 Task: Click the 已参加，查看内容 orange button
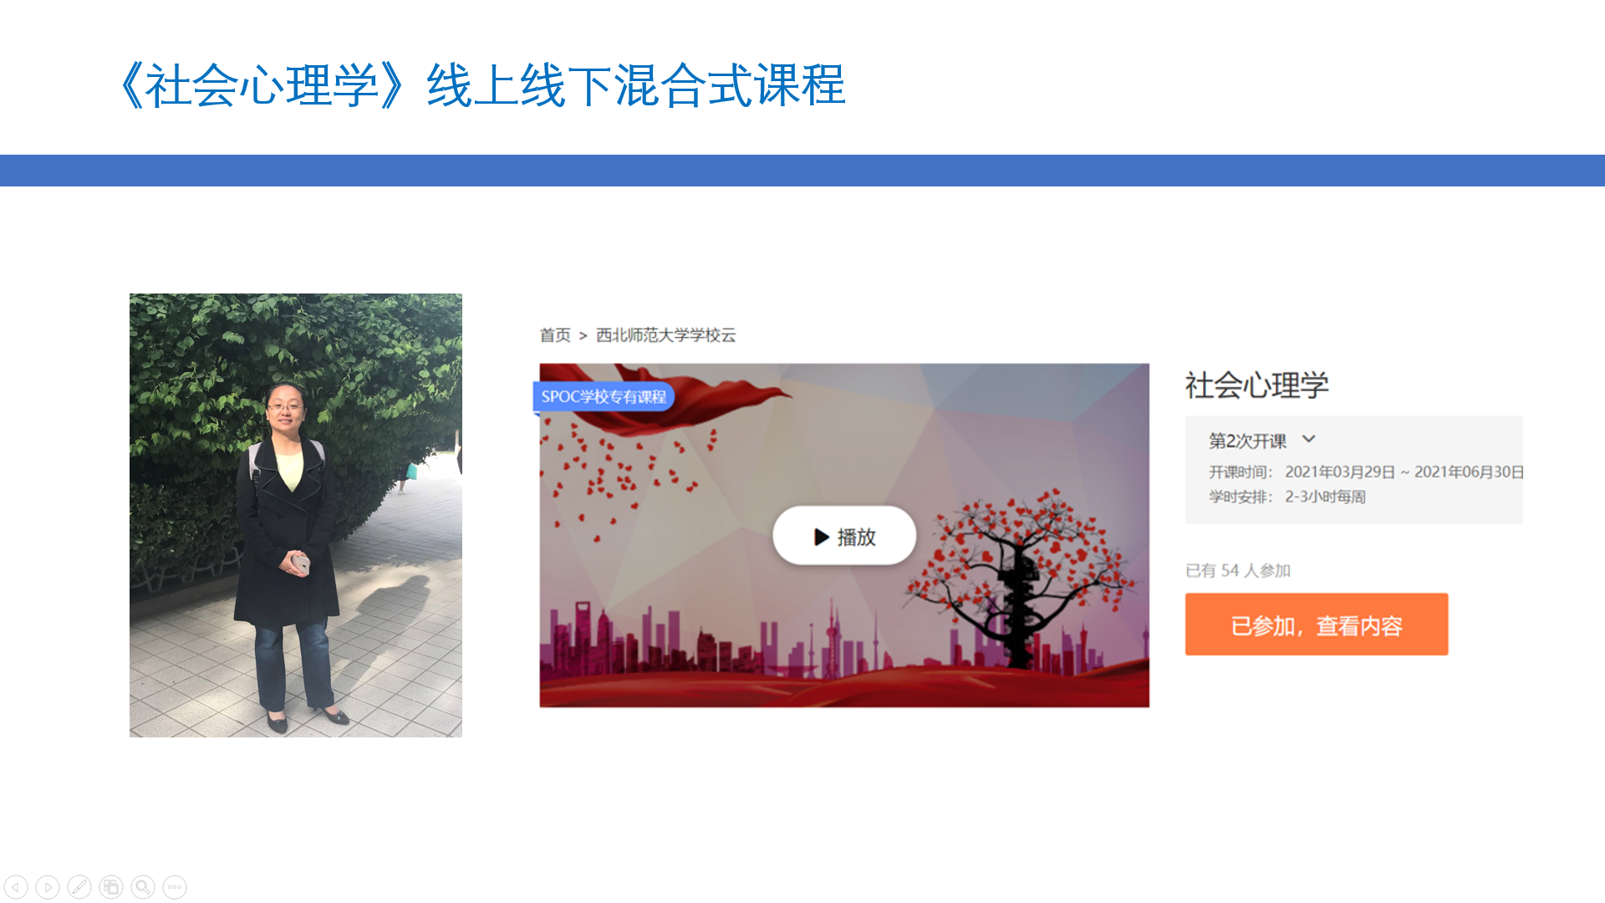[1317, 625]
